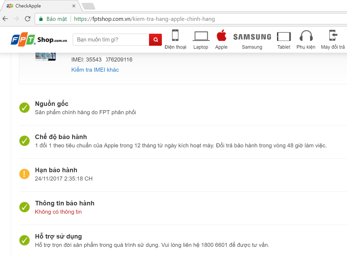This screenshot has width=347, height=257.
Task: Open the Tablet category icon
Action: (284, 36)
